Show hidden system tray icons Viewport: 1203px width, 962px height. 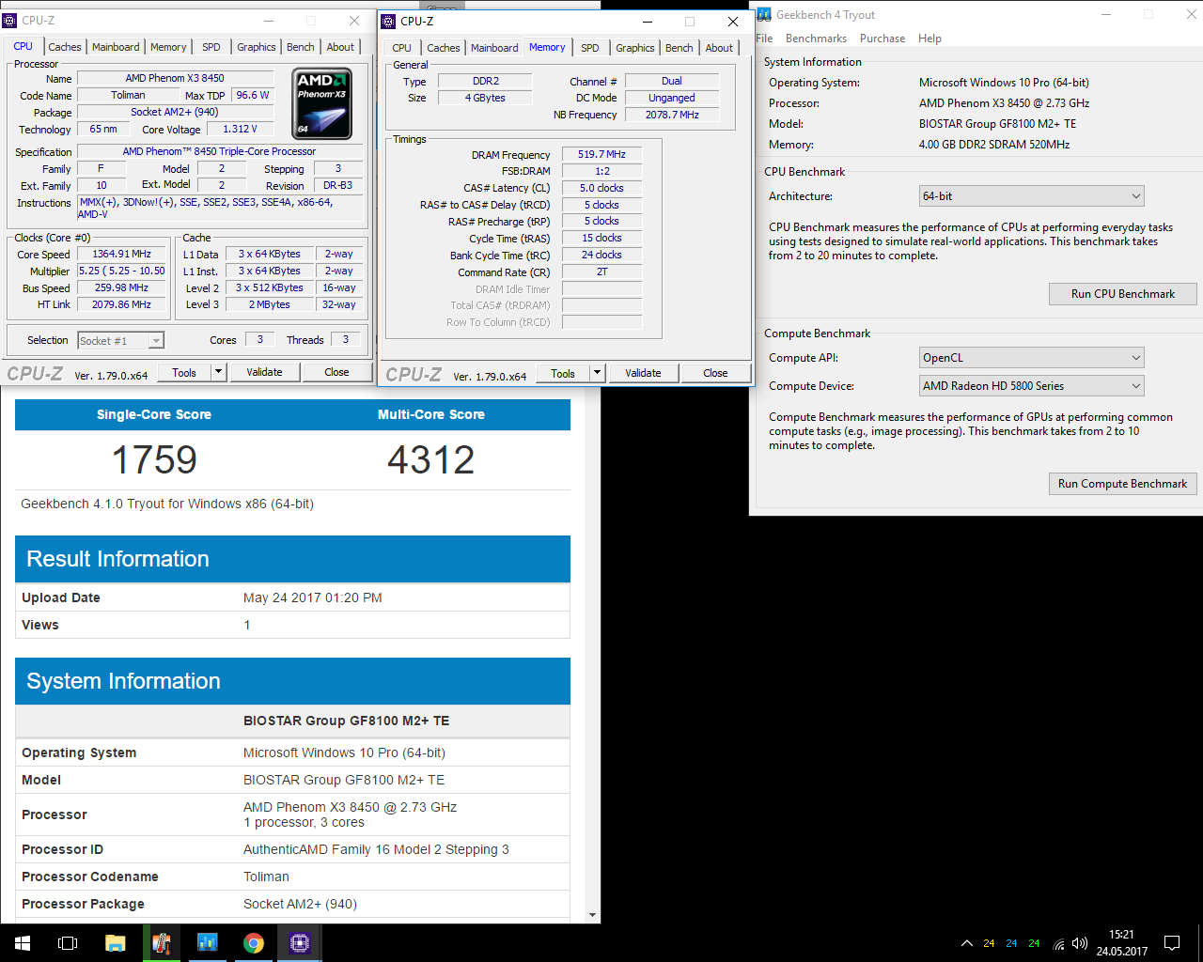click(x=966, y=943)
